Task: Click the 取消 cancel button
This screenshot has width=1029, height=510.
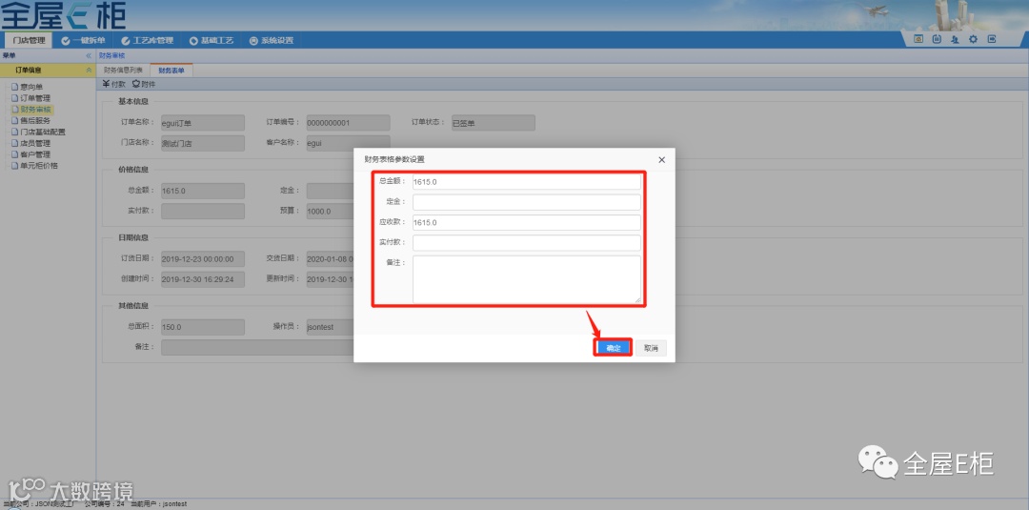Action: point(651,348)
